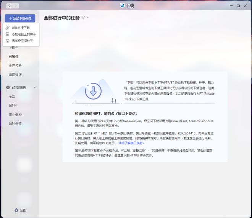The width and height of the screenshot is (252, 218).
Task: Click the download arrow illustration
Action: pos(93,91)
